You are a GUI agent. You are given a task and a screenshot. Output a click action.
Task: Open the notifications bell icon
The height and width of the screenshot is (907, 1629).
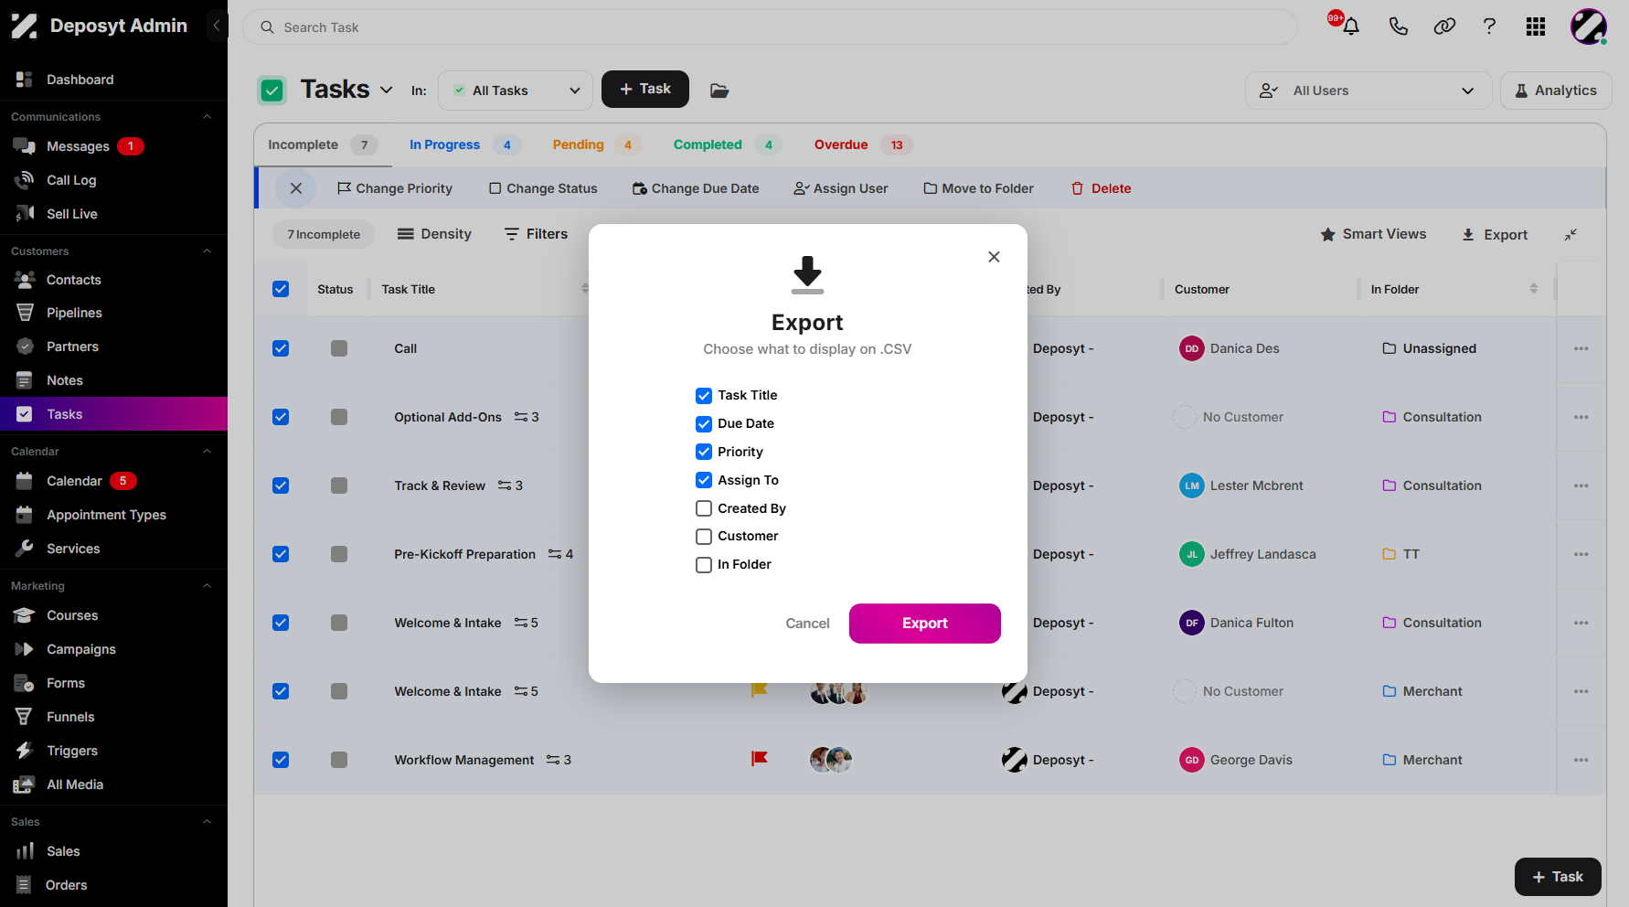click(x=1350, y=27)
